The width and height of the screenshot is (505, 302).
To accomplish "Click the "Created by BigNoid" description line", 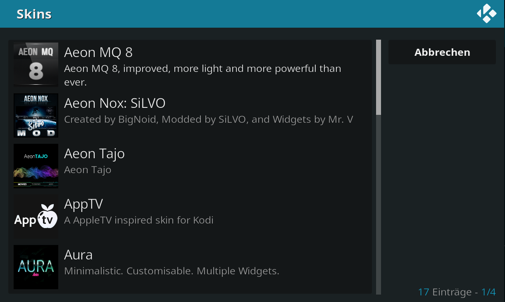I will [x=209, y=119].
